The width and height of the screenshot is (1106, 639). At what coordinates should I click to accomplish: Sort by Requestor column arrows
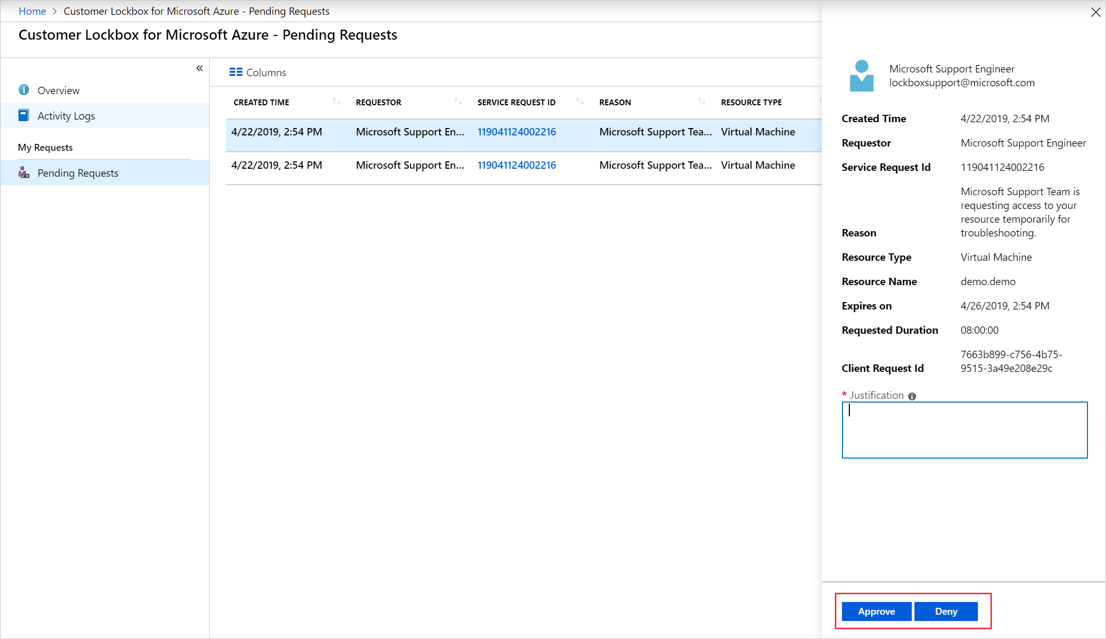[x=458, y=102]
